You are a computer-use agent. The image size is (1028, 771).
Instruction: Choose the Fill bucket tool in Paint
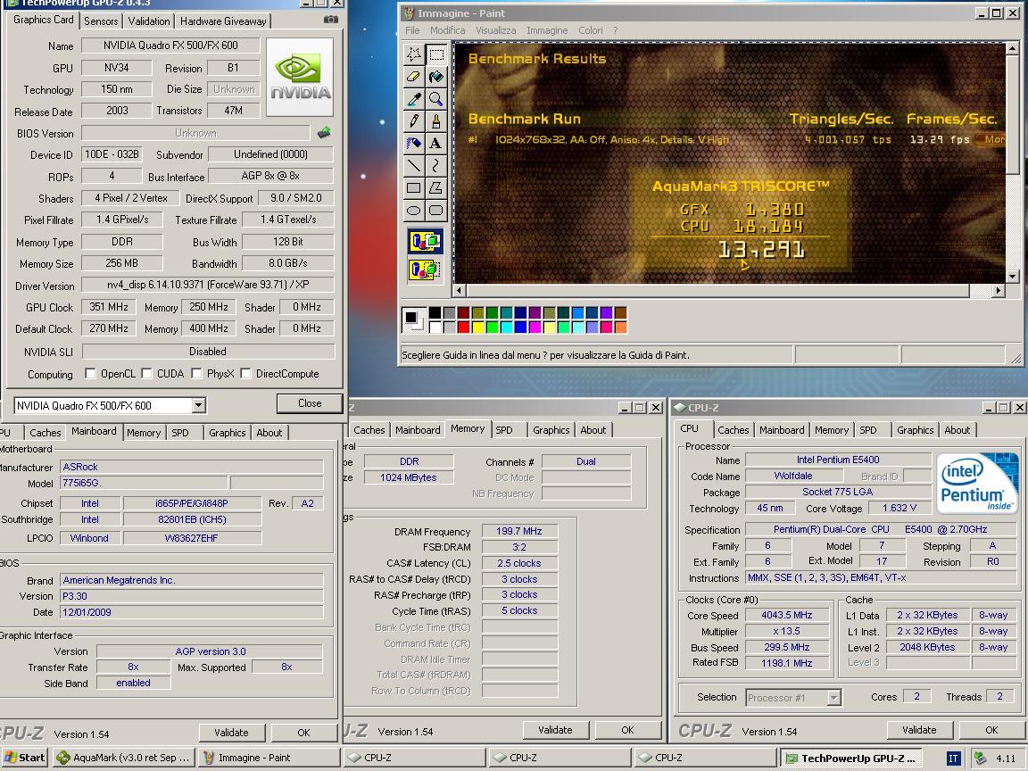pos(436,77)
